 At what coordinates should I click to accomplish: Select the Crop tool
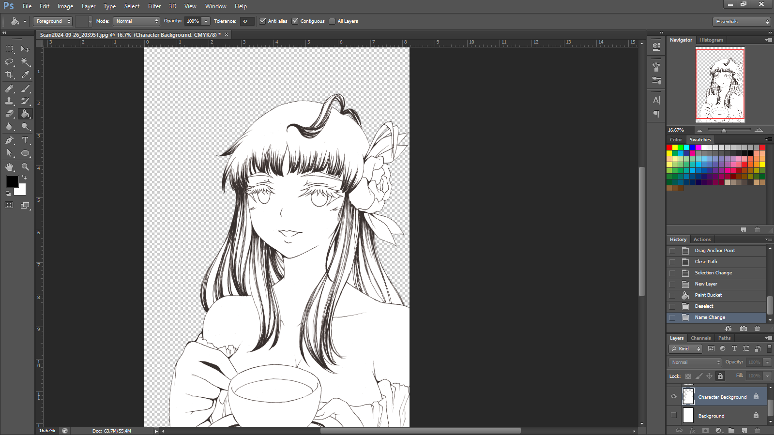click(9, 75)
